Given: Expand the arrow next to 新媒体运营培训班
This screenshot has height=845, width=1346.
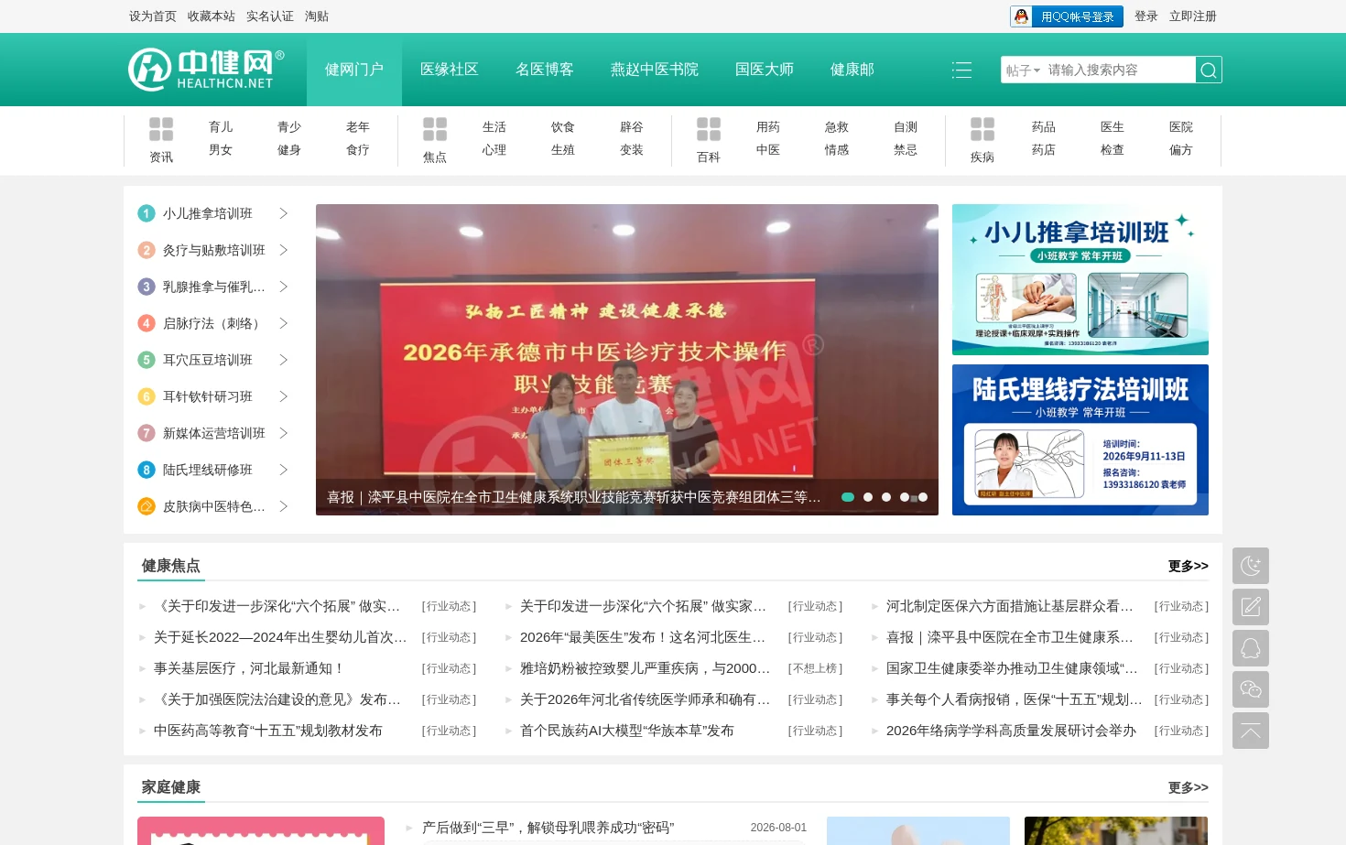Looking at the screenshot, I should (x=283, y=433).
